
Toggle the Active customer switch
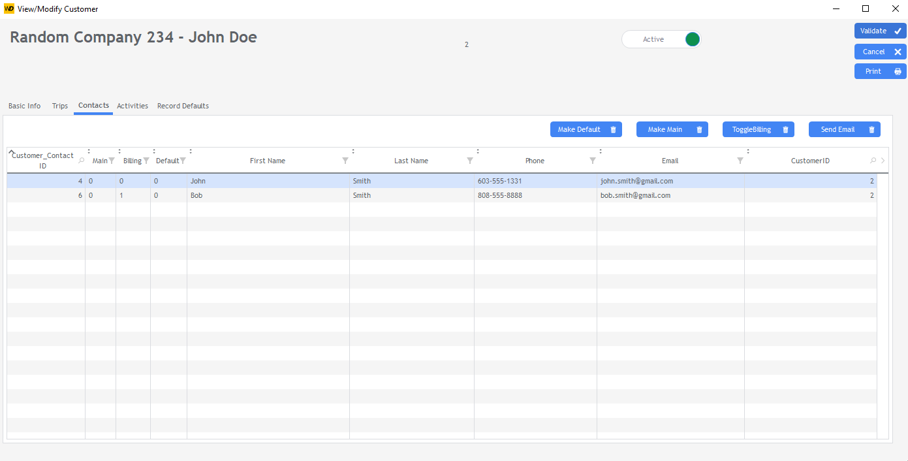point(692,39)
